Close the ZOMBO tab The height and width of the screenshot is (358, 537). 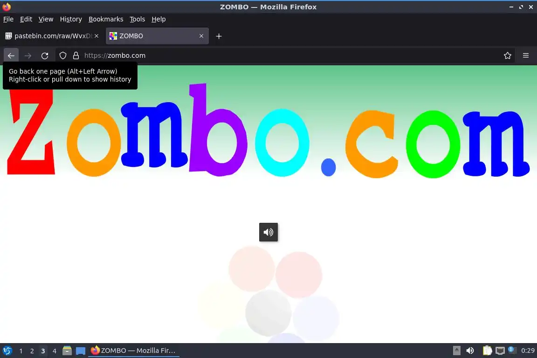click(x=201, y=36)
